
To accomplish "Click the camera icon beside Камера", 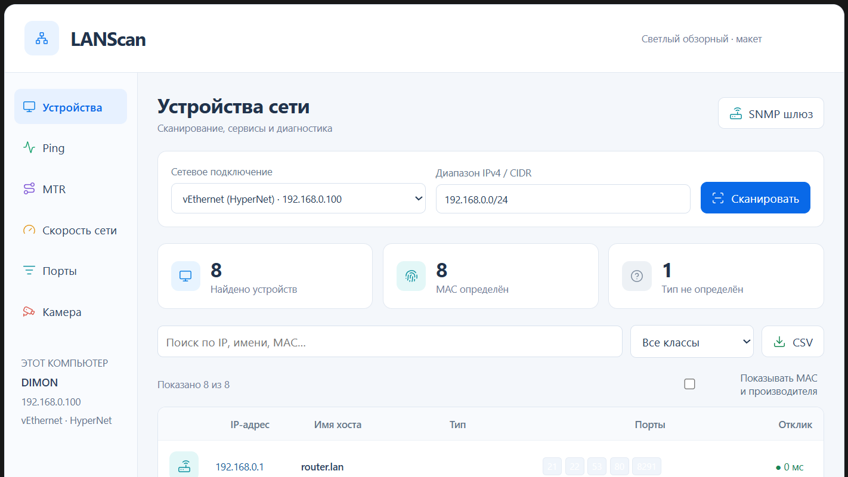I will click(29, 312).
